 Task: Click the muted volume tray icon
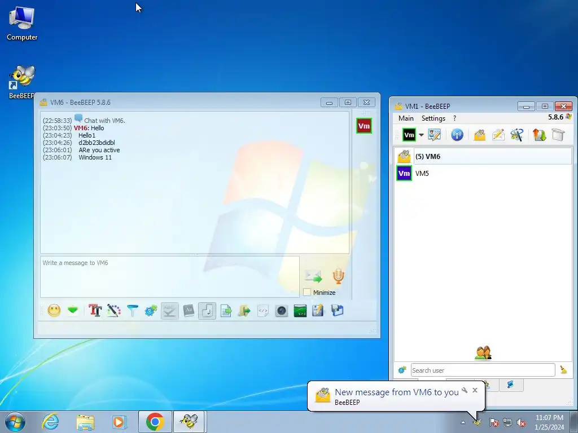pyautogui.click(x=521, y=422)
